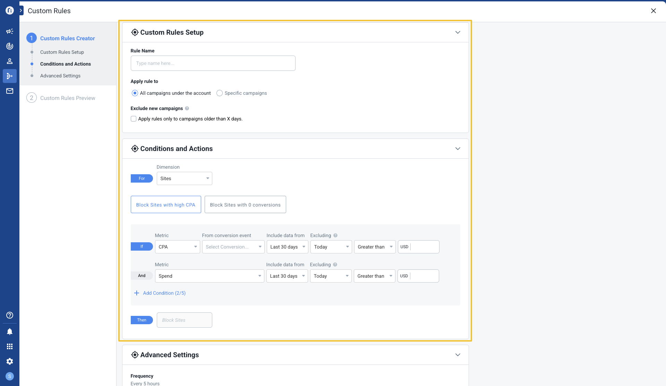Image resolution: width=666 pixels, height=386 pixels.
Task: Go to Custom Rules Creator step
Action: [67, 38]
